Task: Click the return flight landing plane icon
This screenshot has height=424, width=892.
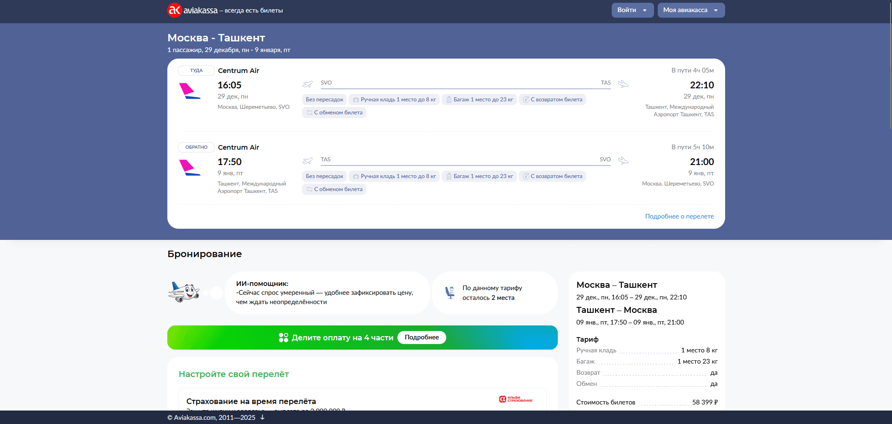Action: 623,161
